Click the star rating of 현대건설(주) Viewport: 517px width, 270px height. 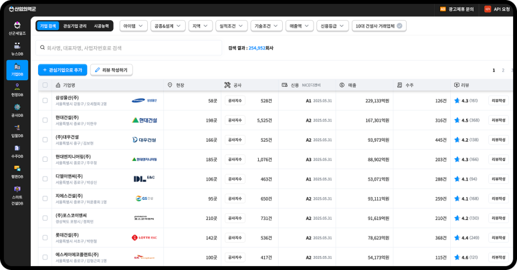point(467,120)
